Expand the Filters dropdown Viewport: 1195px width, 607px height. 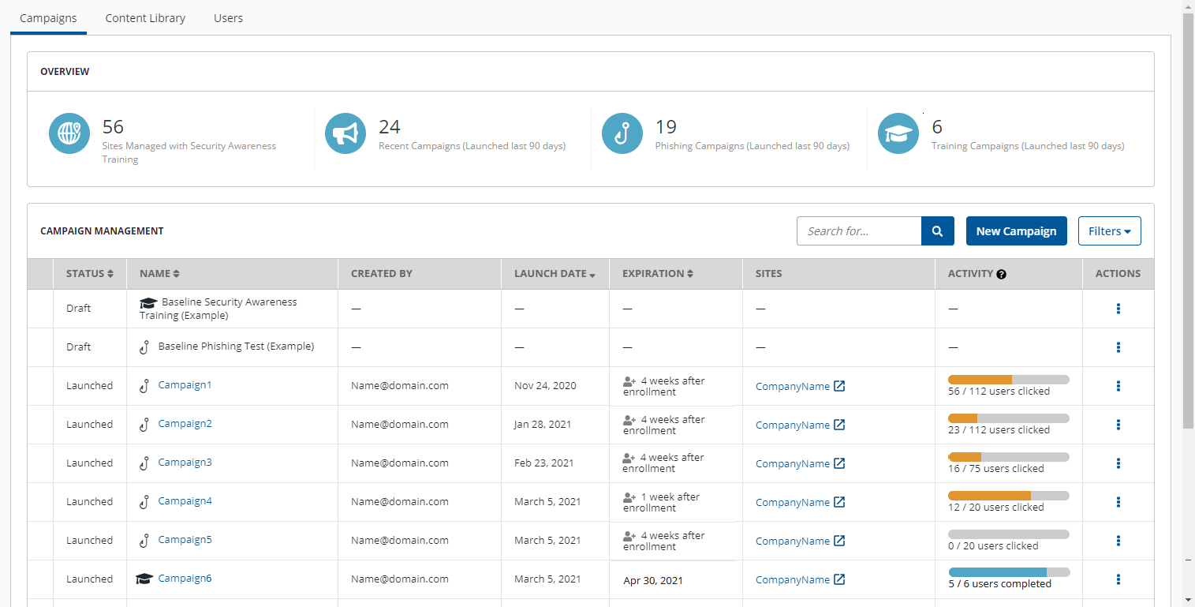pyautogui.click(x=1109, y=231)
